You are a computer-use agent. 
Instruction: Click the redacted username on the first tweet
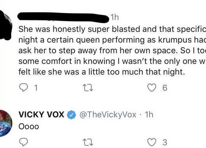63,17
